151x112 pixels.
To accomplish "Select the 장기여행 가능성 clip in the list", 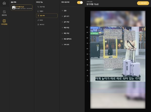I will [22, 8].
